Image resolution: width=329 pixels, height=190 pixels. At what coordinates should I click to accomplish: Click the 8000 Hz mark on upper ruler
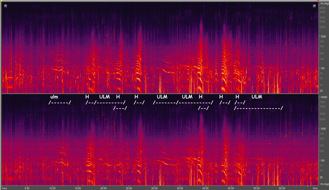point(323,8)
